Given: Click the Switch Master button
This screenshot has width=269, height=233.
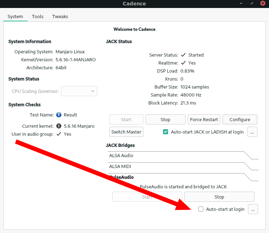Looking at the screenshot, I should pos(126,132).
